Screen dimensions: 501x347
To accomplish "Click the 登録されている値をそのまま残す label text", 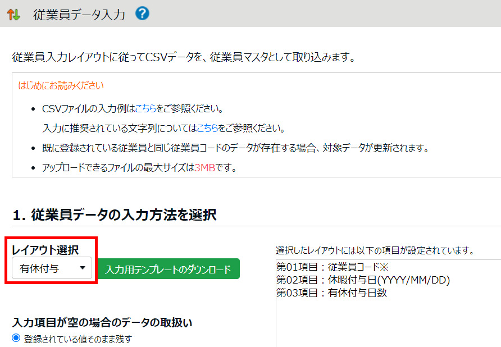I will tap(78, 339).
